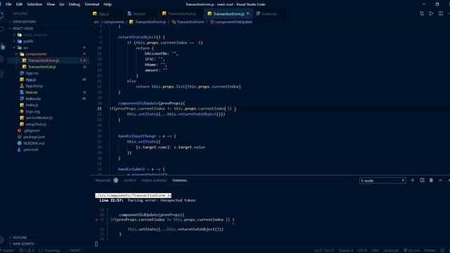Click the Spaces: 4 indentation setting
This screenshot has height=253, width=450.
tap(346, 250)
